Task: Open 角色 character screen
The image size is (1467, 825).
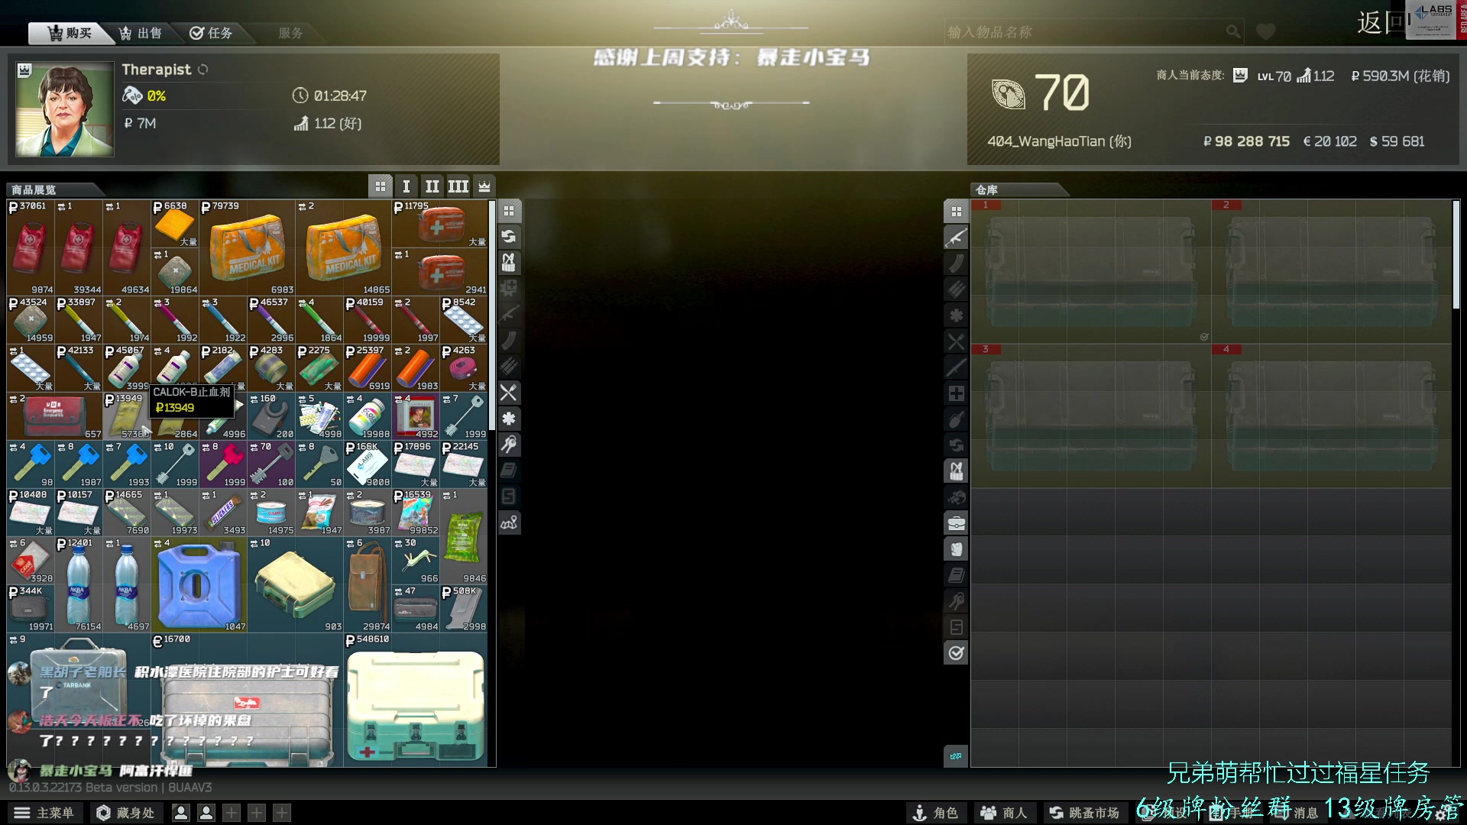Action: (x=935, y=813)
